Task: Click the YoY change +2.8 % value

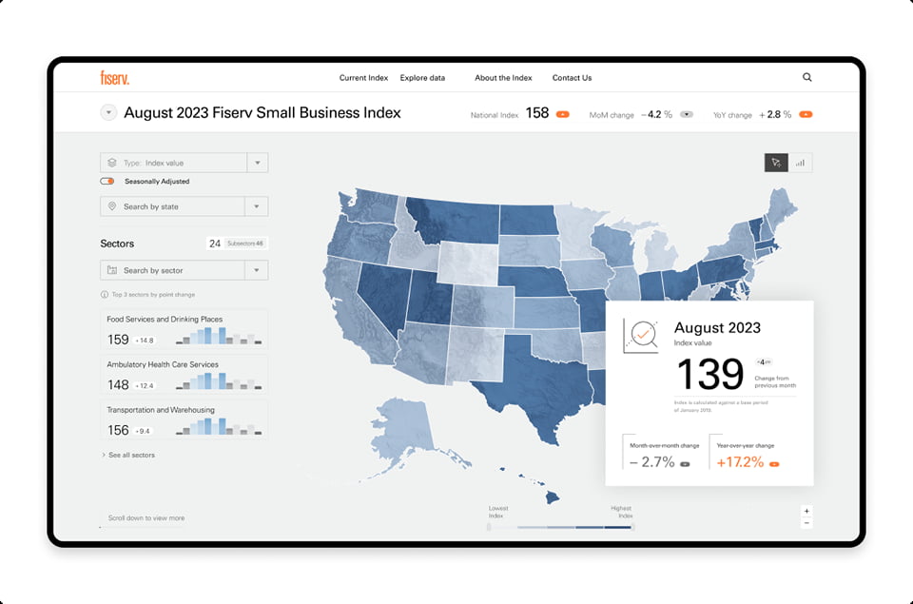Action: [x=775, y=115]
